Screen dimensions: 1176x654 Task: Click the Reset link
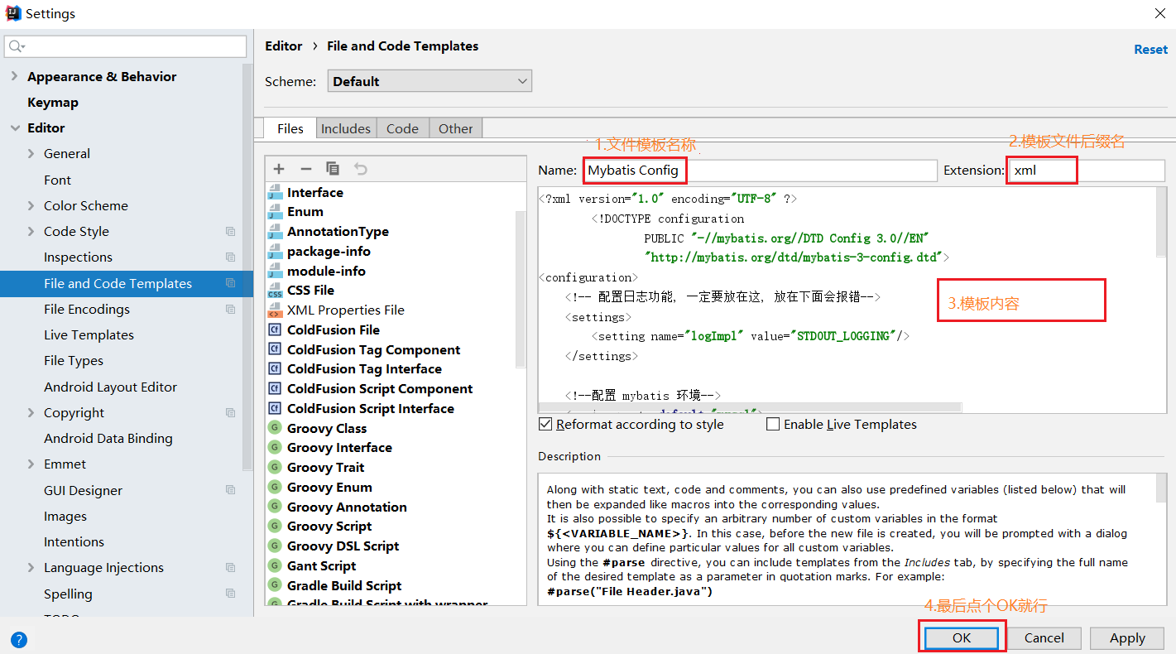click(x=1150, y=50)
